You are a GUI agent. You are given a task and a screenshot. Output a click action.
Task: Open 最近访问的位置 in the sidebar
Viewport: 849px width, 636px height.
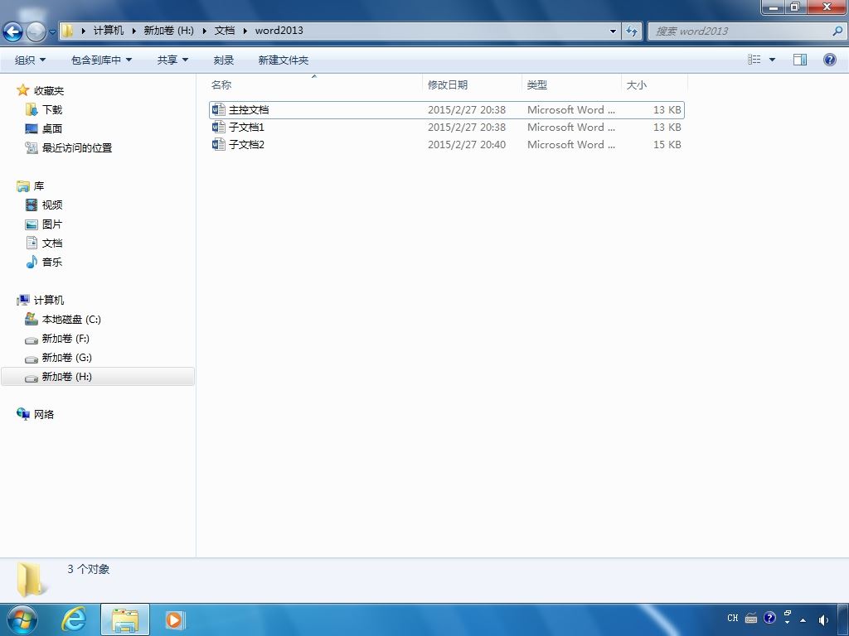click(x=77, y=147)
